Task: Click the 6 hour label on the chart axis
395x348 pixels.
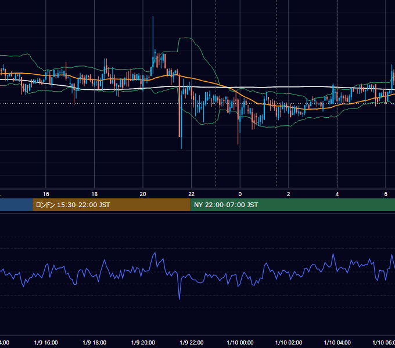Action: pyautogui.click(x=386, y=194)
